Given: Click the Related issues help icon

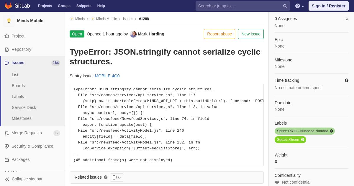Looking at the screenshot, I should (106, 177).
